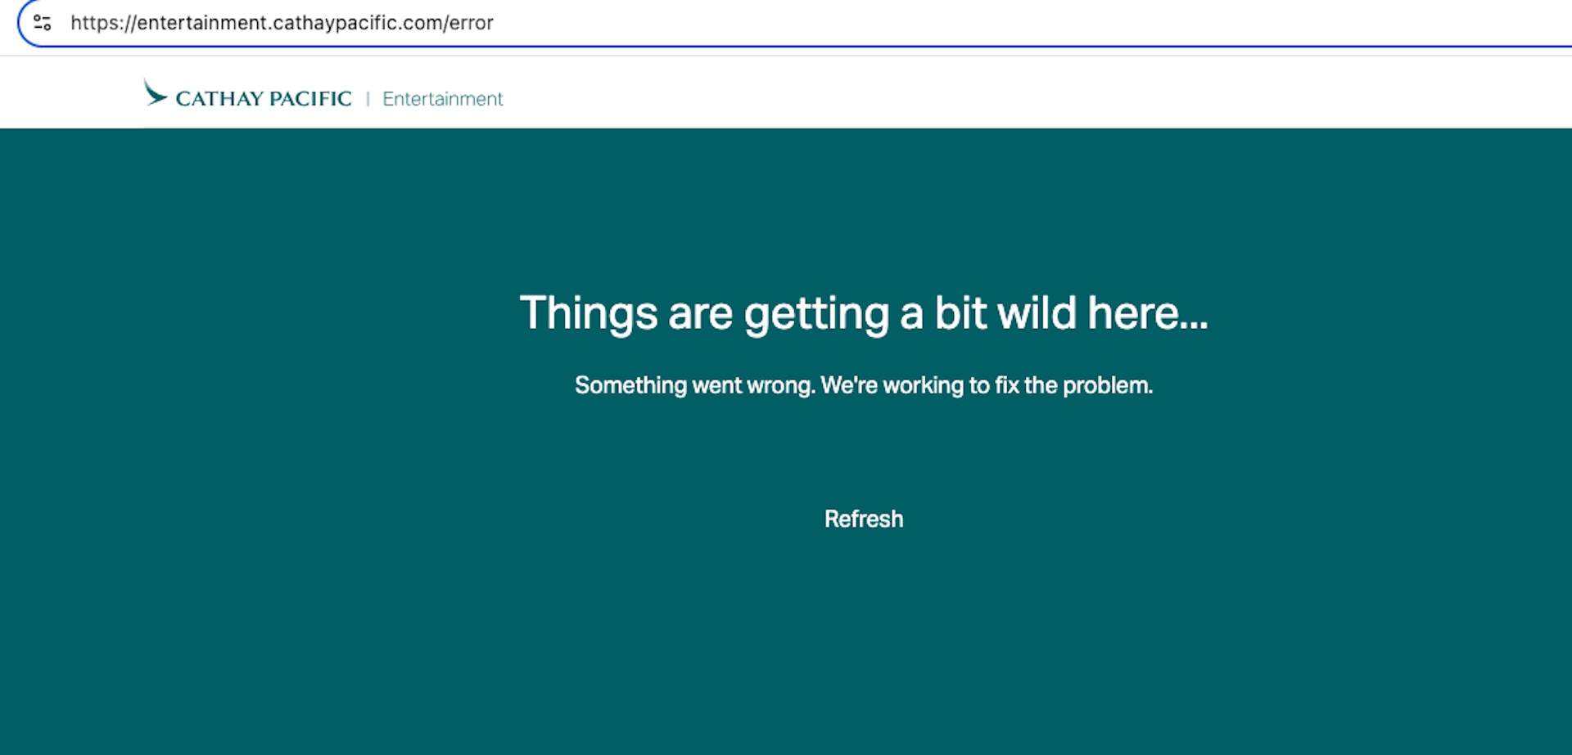1572x755 pixels.
Task: Click the Cathay Pacific brushwing logo icon
Action: tap(155, 93)
